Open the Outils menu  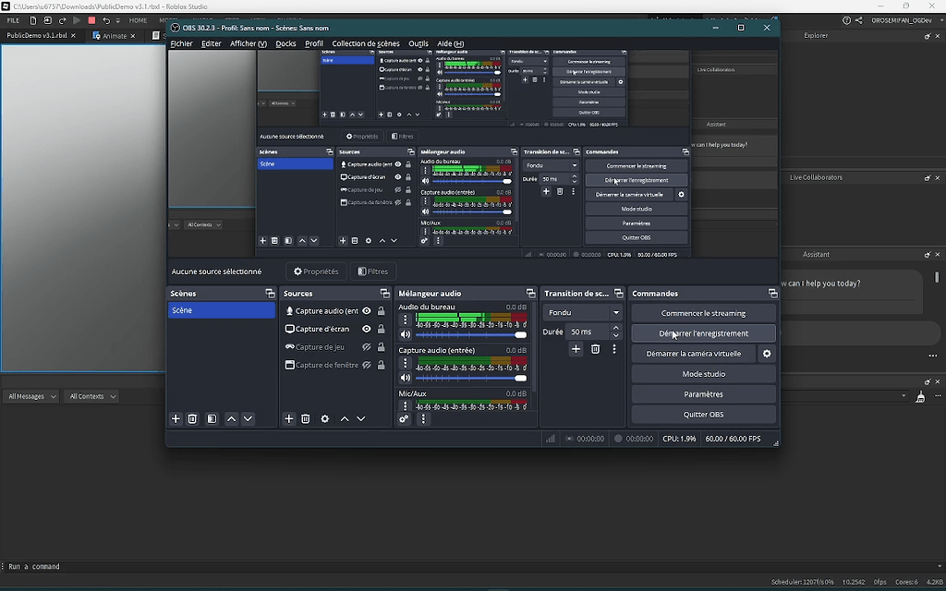(x=418, y=43)
